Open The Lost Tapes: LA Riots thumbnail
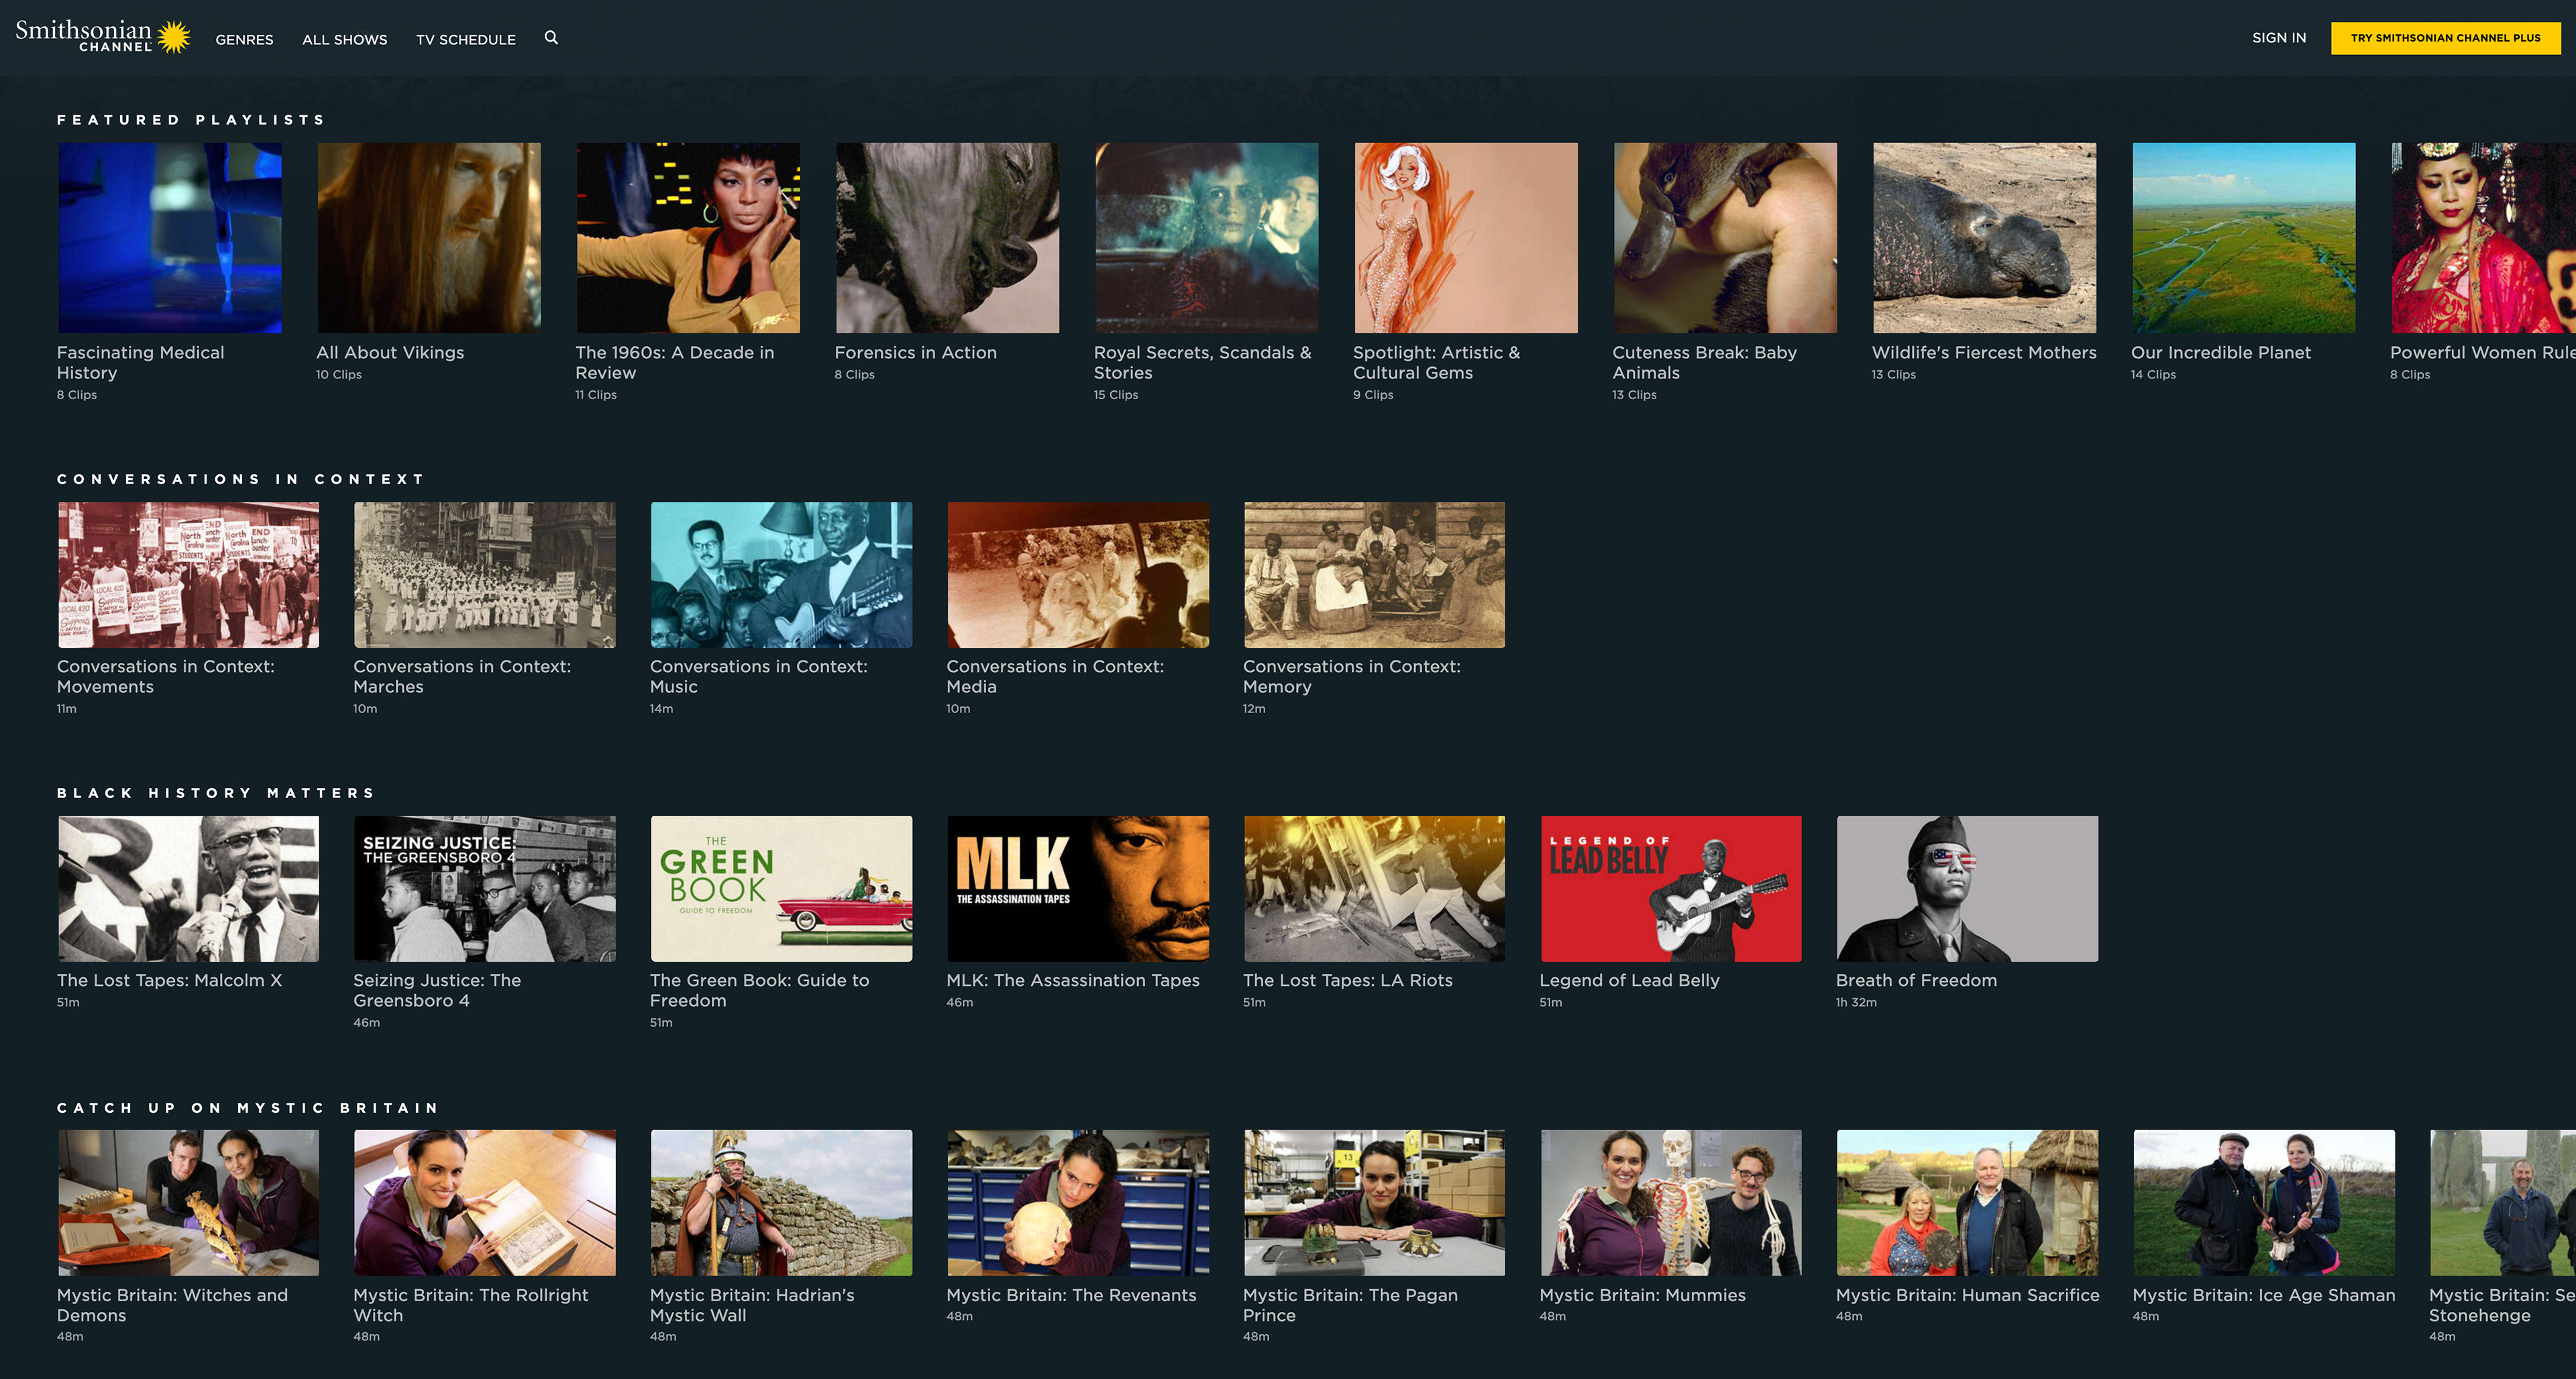Screen dimensions: 2576x1379 pyautogui.click(x=1375, y=889)
